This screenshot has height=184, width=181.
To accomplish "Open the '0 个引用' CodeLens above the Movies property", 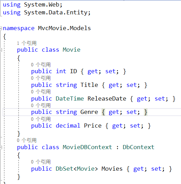I will (41, 162).
